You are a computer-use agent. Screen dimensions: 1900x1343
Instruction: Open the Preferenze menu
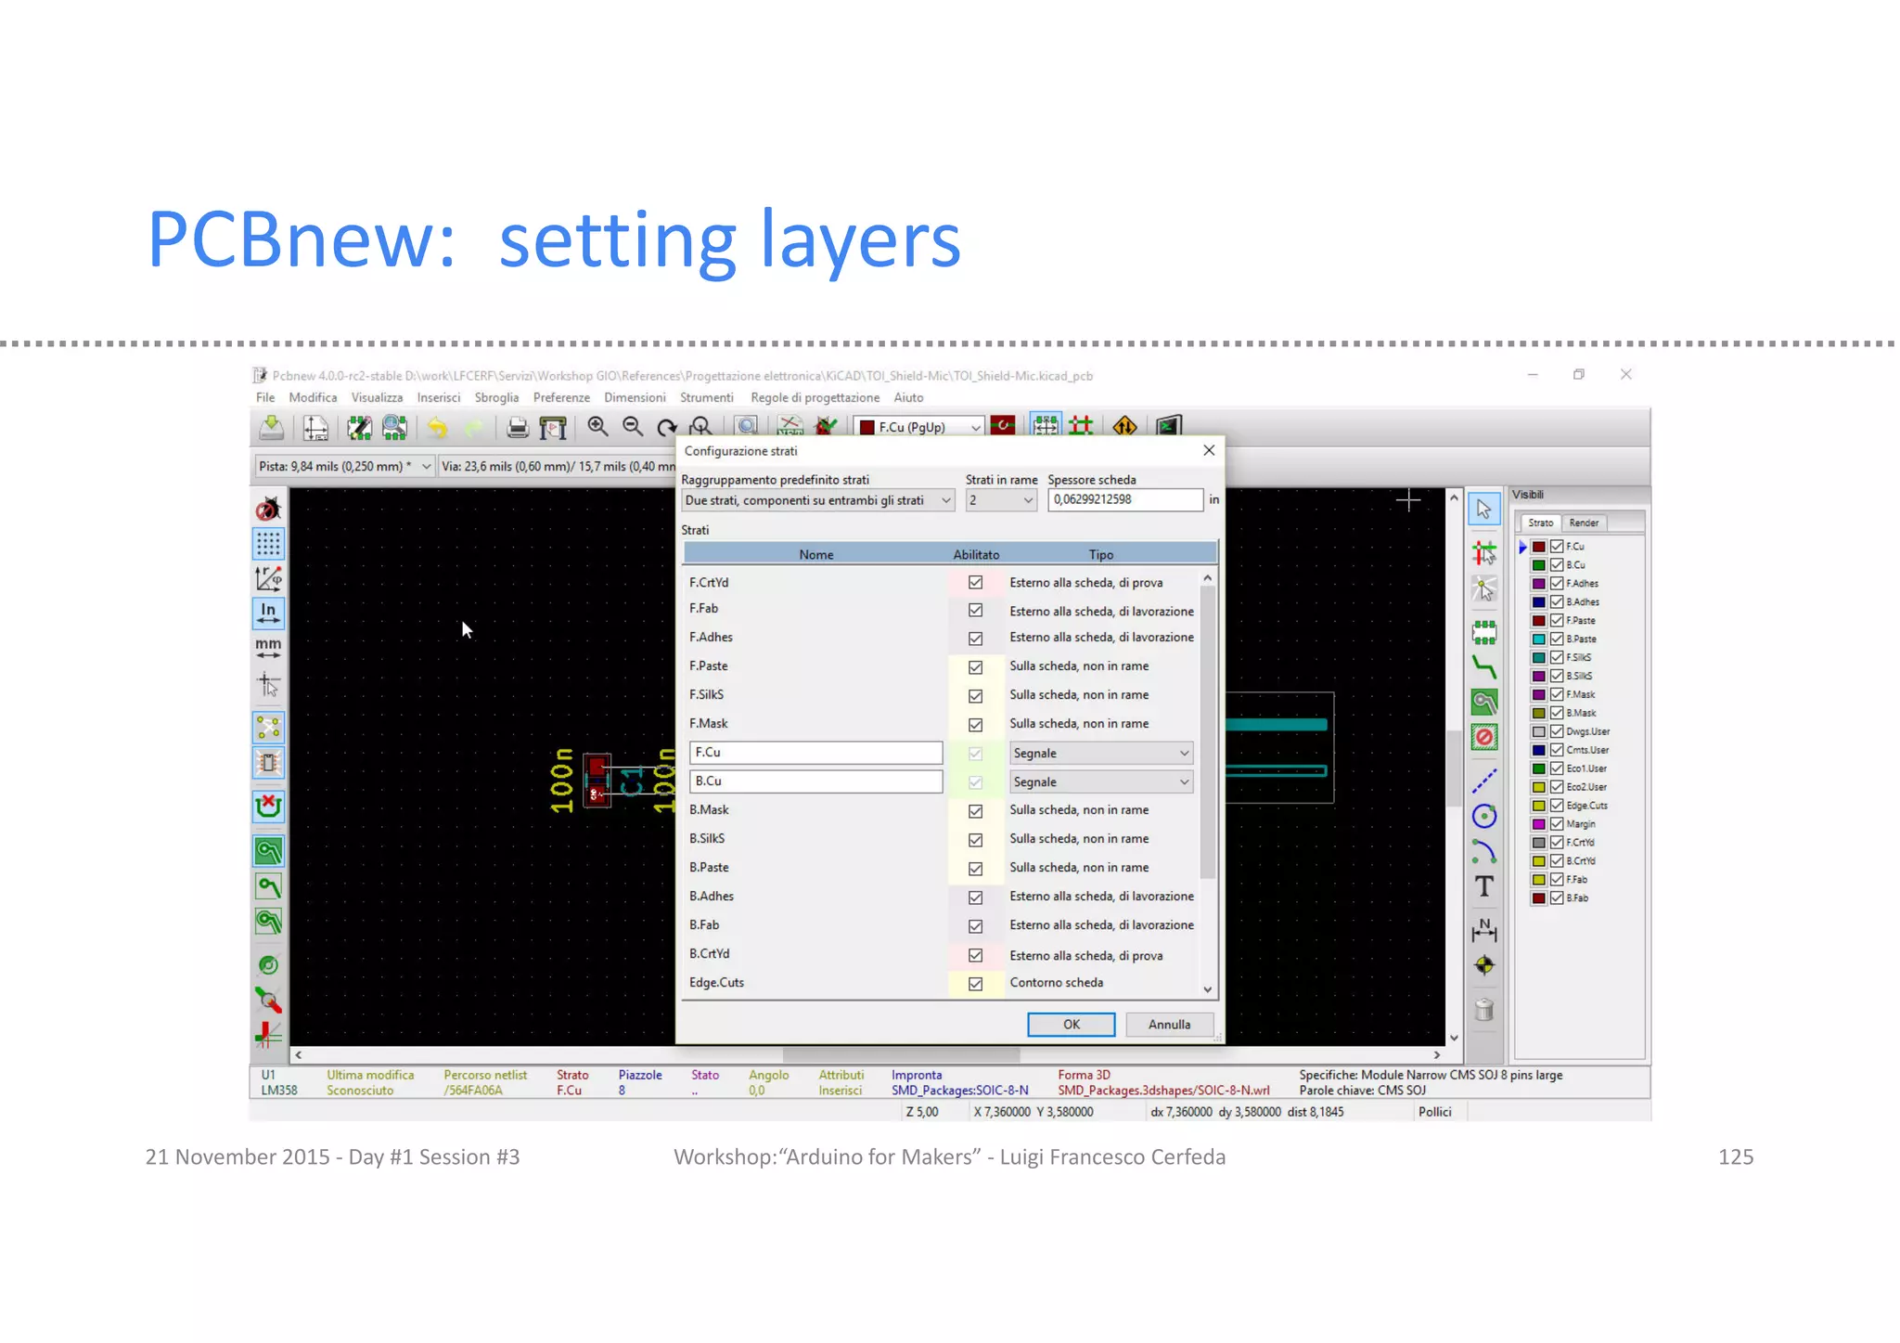pos(561,397)
